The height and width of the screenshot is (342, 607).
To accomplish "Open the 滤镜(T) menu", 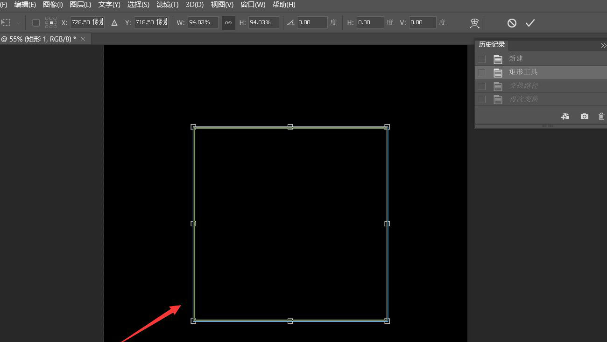I will (x=168, y=5).
